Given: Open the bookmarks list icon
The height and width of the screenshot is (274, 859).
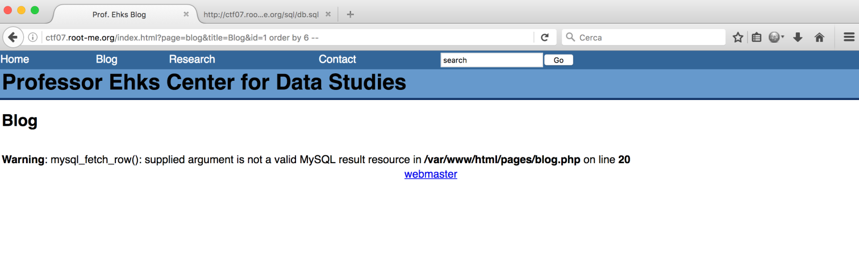Looking at the screenshot, I should point(756,38).
